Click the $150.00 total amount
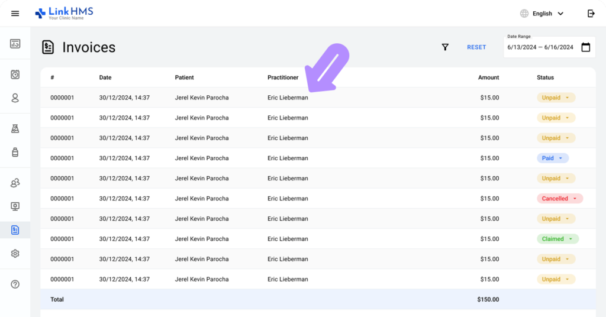606x317 pixels. coord(488,300)
